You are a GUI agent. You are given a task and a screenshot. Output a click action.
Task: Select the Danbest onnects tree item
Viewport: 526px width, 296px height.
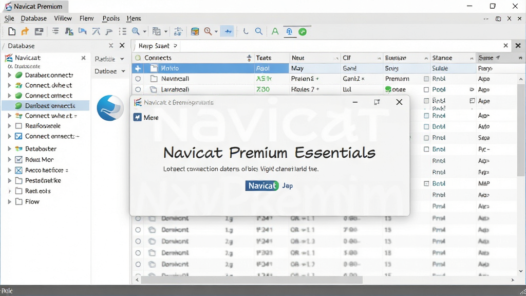point(46,106)
